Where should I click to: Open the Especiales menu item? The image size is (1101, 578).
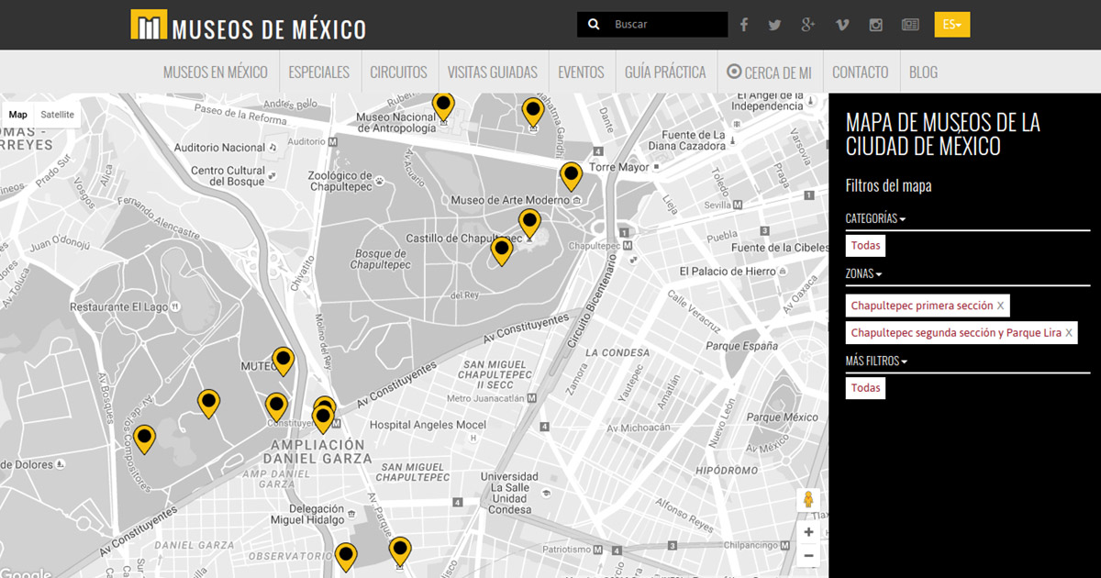[x=319, y=72]
